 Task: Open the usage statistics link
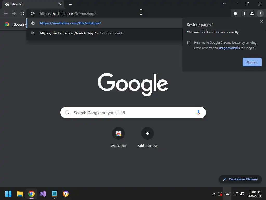(229, 48)
